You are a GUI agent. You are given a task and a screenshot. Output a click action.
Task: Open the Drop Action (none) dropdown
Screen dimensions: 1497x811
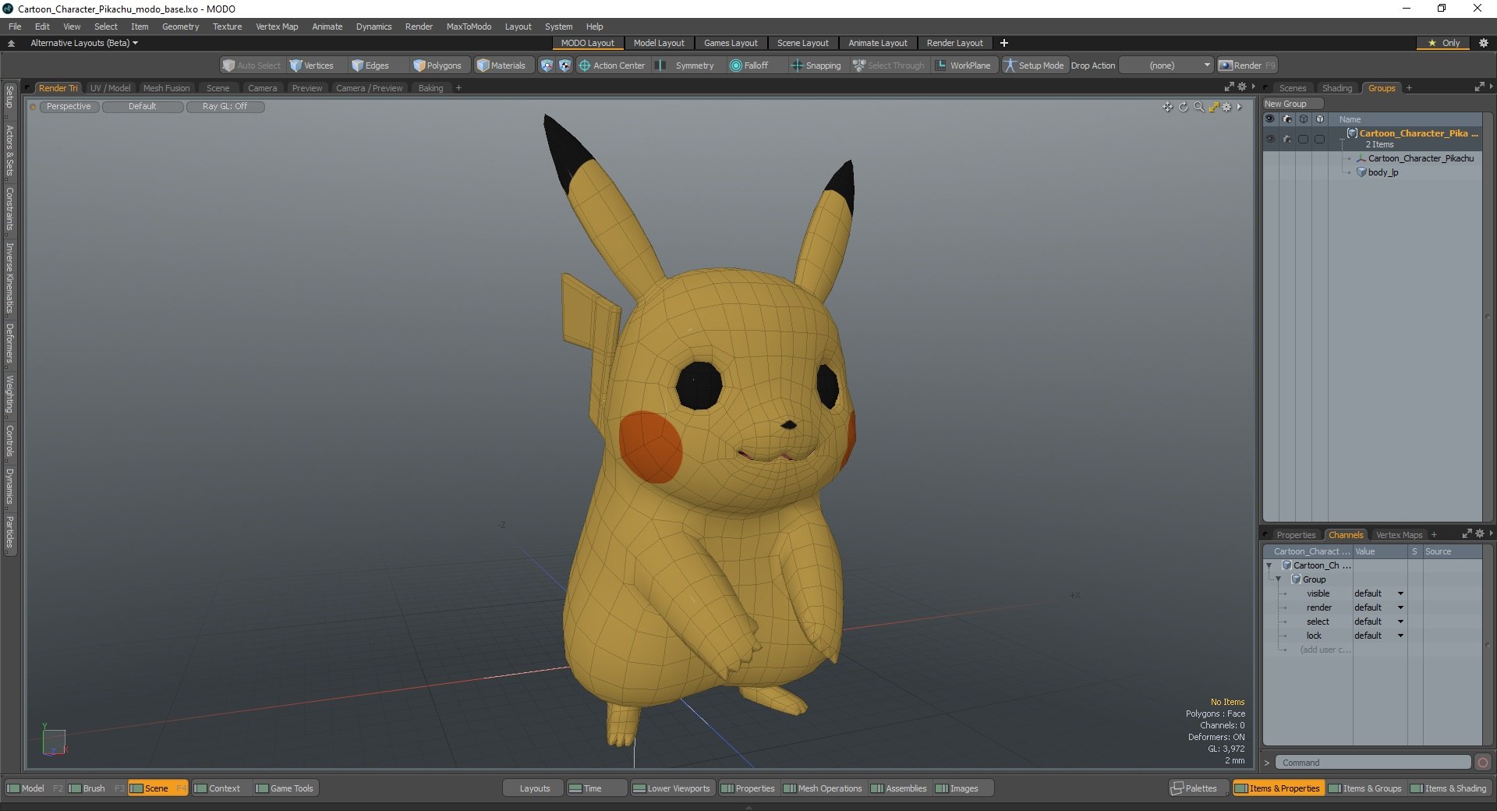[x=1166, y=66]
